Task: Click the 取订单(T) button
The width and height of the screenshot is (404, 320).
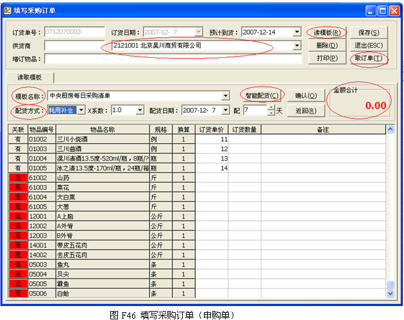Action: coord(369,58)
